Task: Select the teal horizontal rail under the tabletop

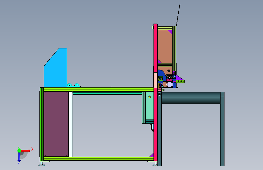Action: 107,93
